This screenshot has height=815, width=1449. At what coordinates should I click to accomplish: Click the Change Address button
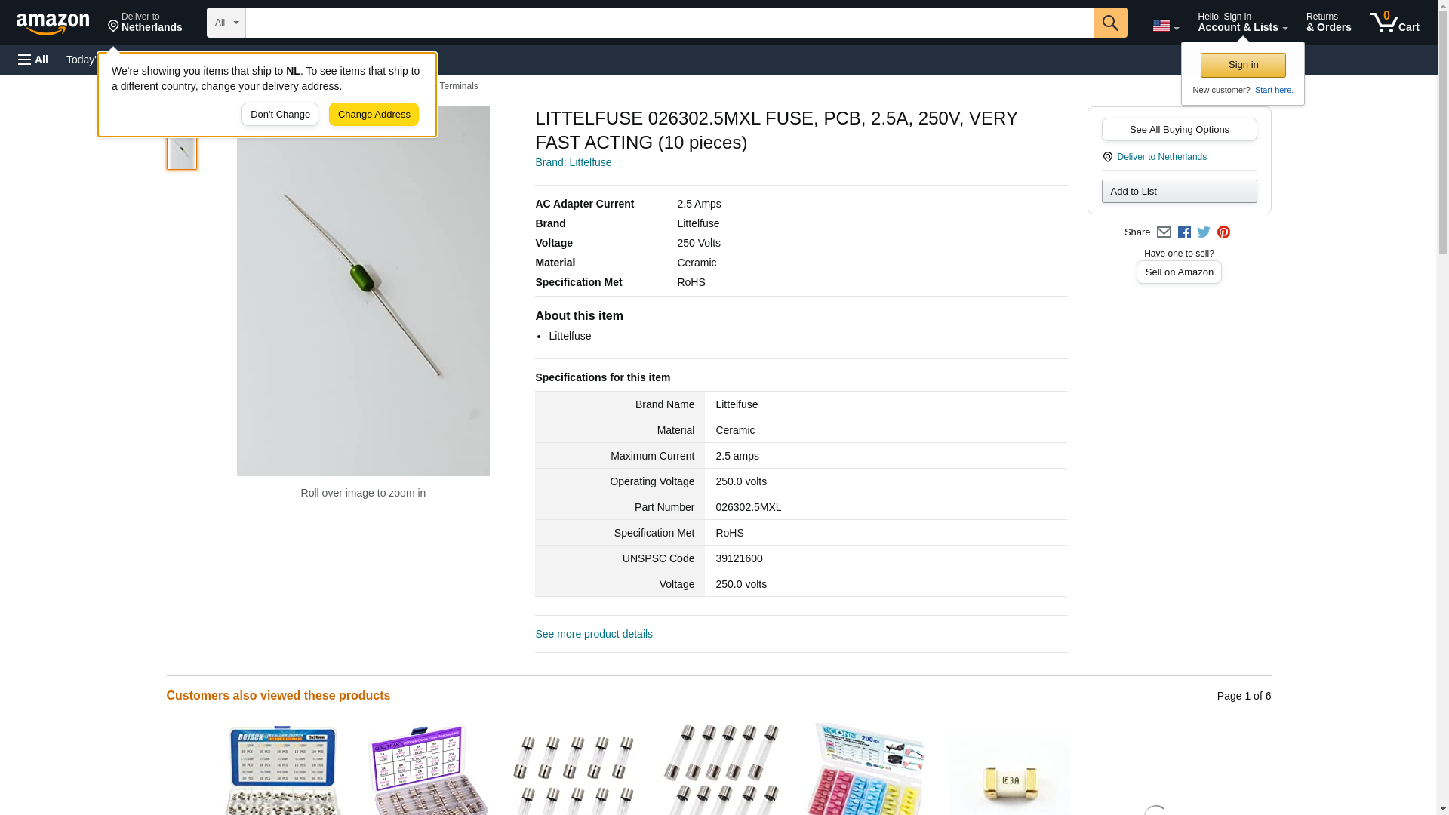[374, 115]
